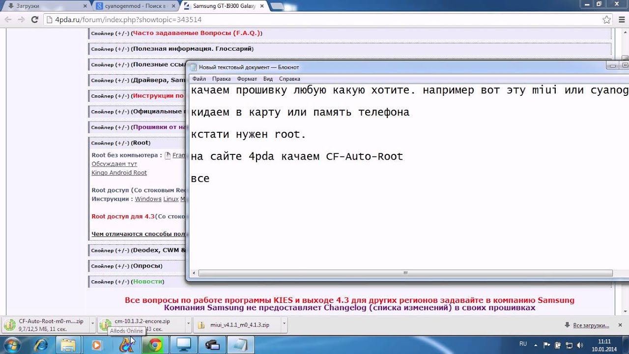Close the Samsung GT-I9300 tab
The image size is (629, 354).
click(262, 6)
